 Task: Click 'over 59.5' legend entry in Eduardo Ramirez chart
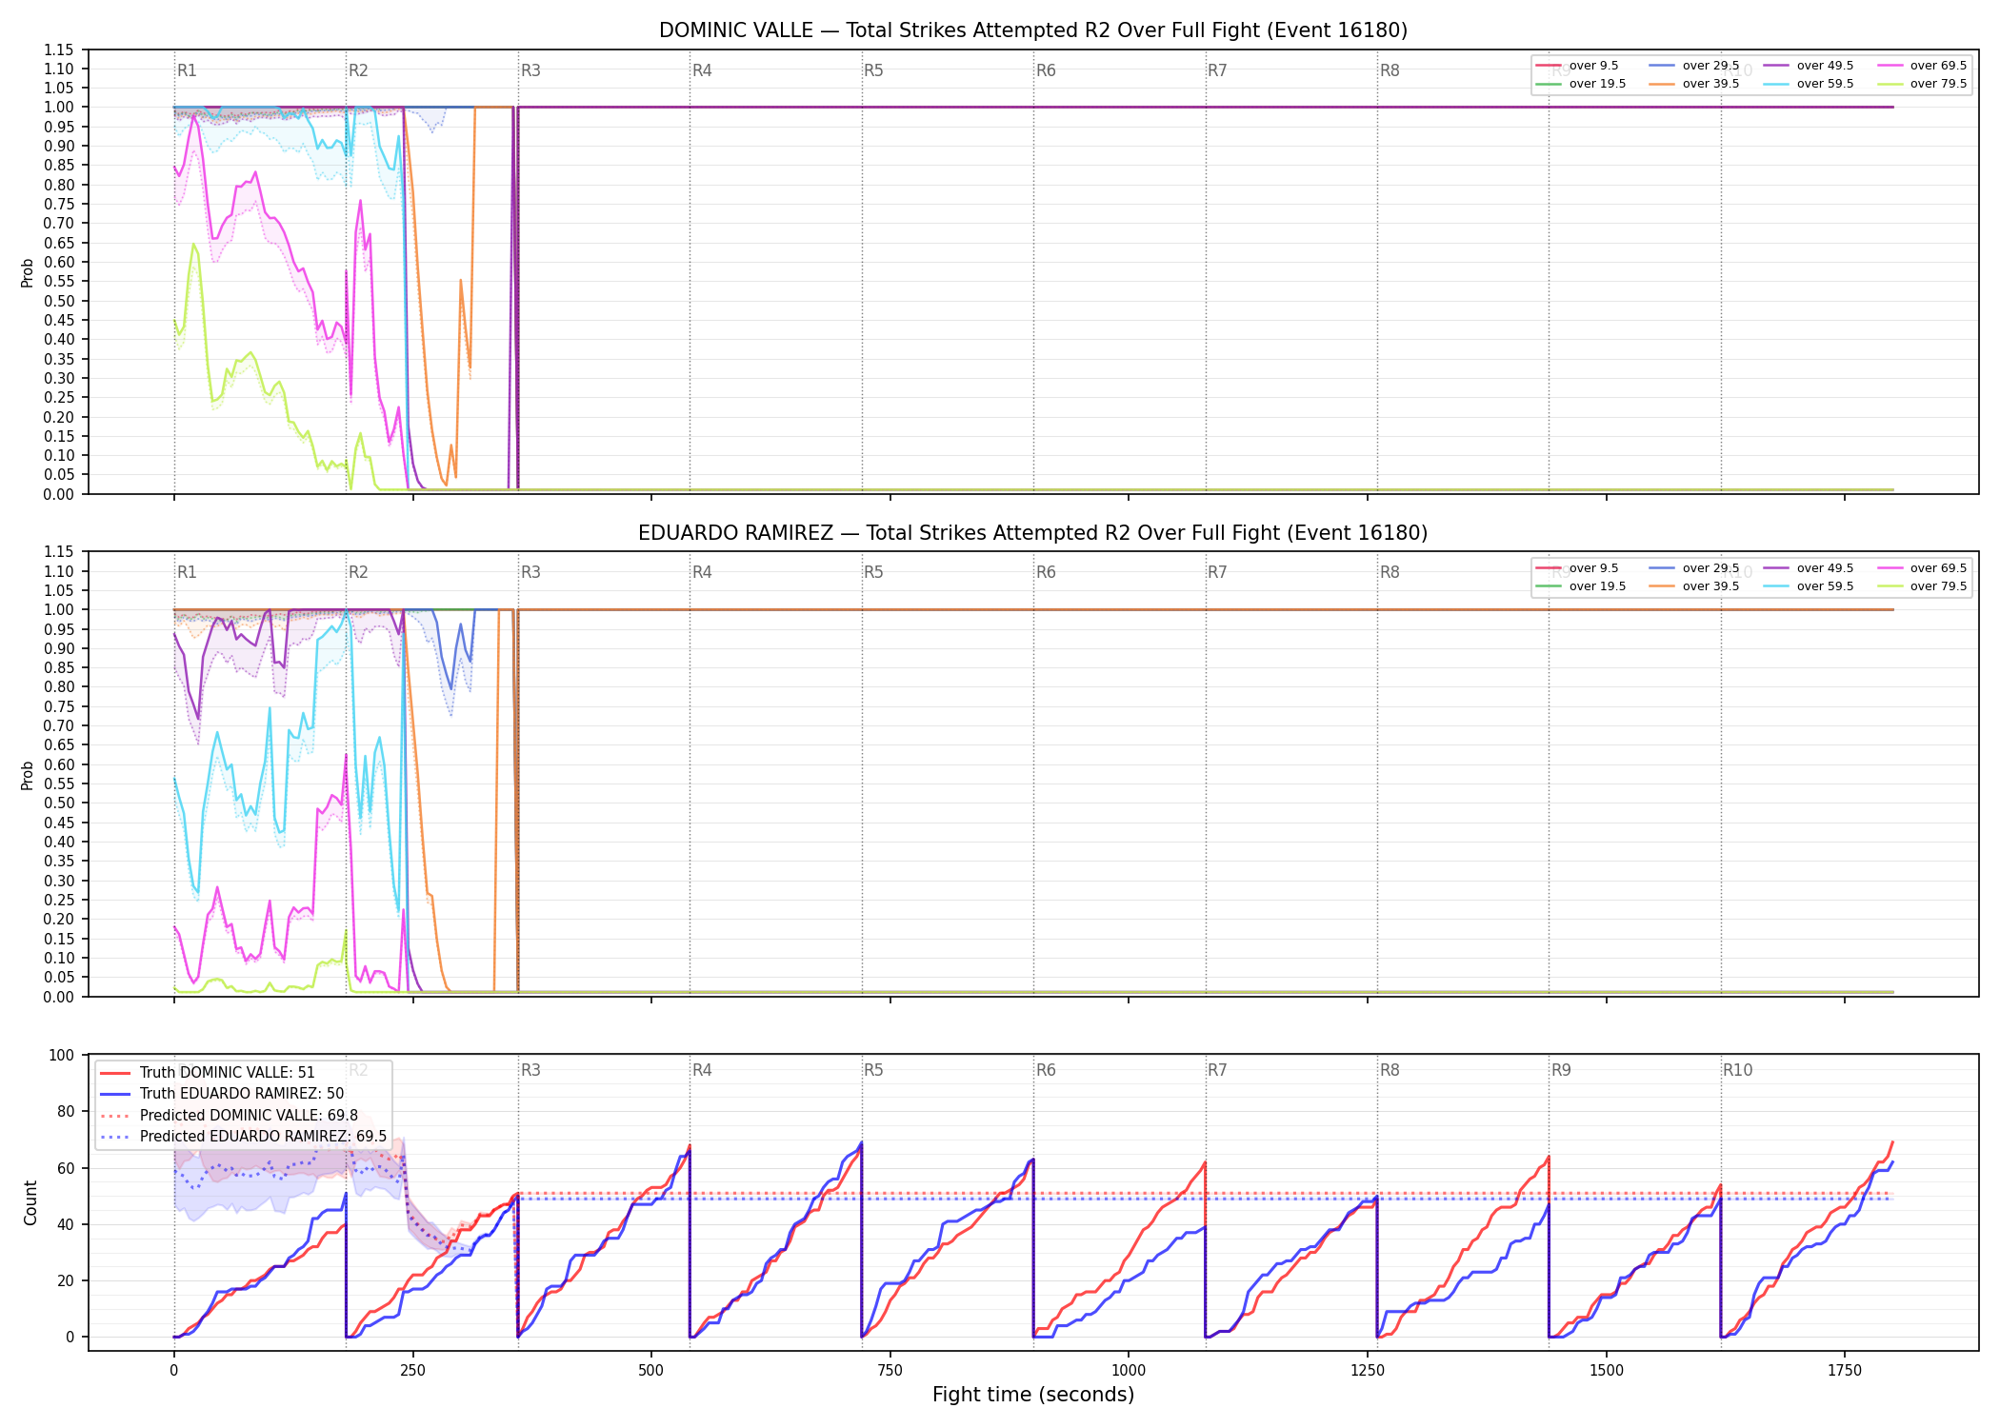[1809, 586]
